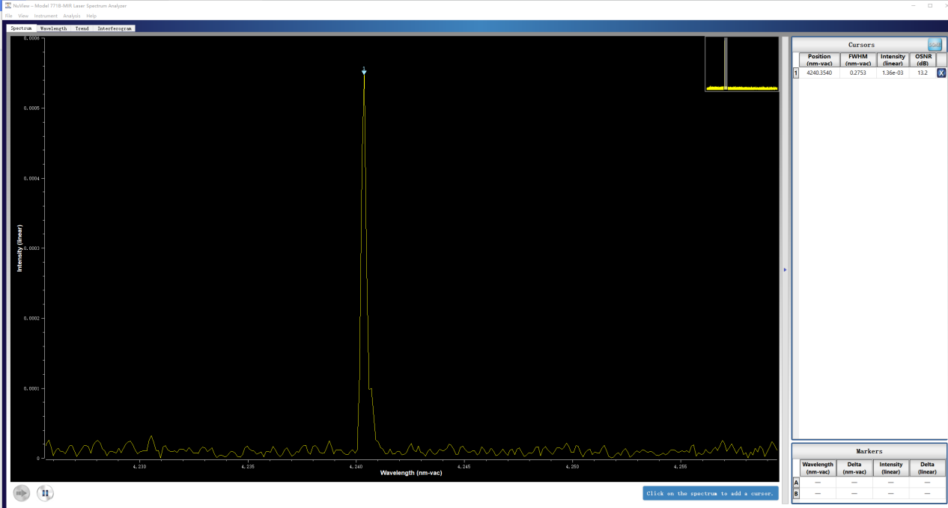Select marker row A in Markers table
Image resolution: width=948 pixels, height=508 pixels.
coord(796,483)
